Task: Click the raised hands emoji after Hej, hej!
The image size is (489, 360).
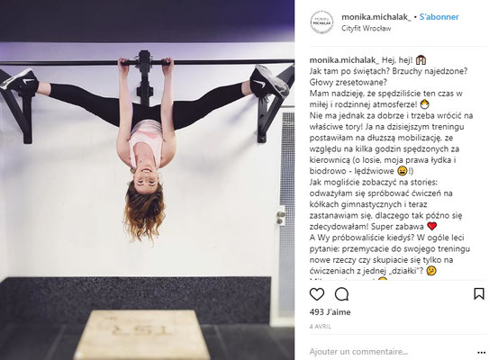Action: pyautogui.click(x=421, y=59)
